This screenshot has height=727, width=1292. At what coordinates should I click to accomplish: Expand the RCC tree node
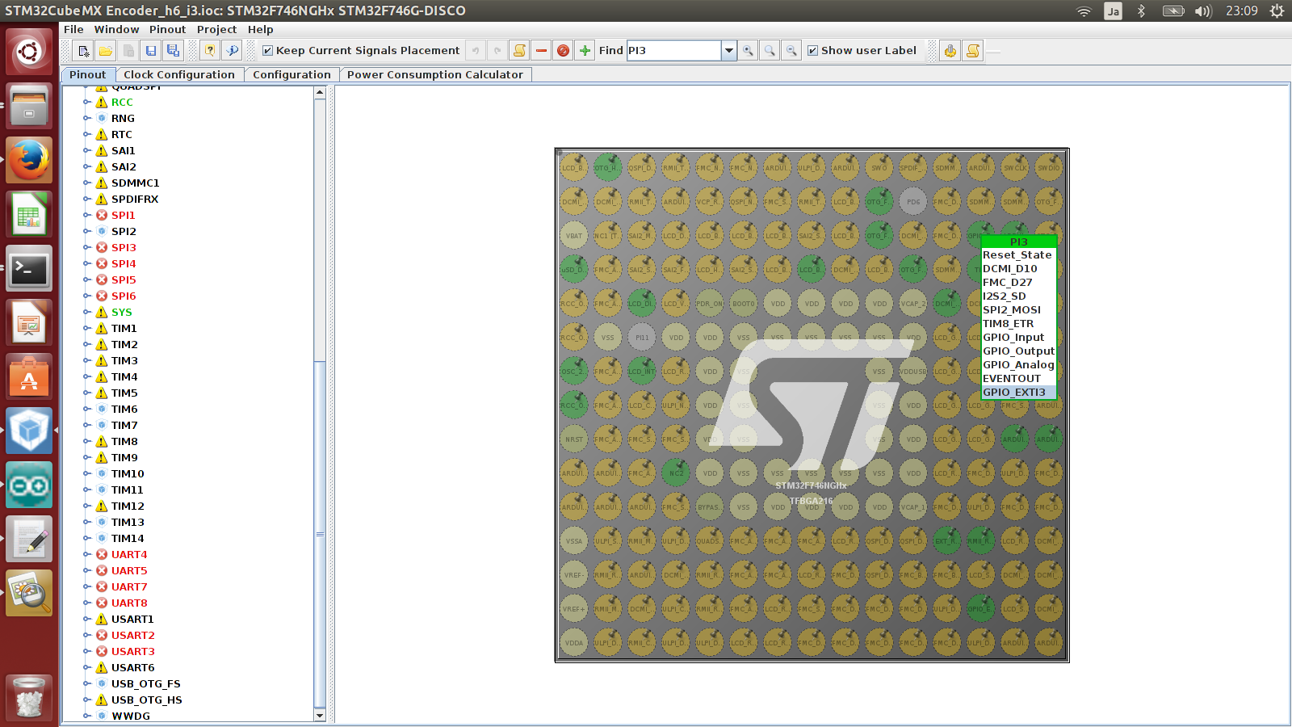point(87,103)
